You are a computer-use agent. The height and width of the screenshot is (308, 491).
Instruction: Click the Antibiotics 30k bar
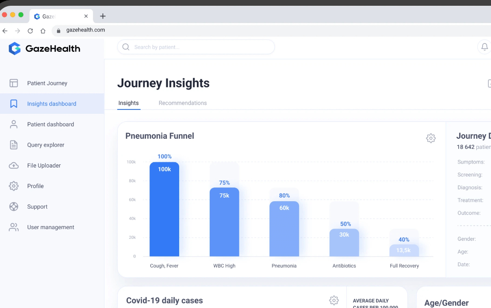(344, 242)
